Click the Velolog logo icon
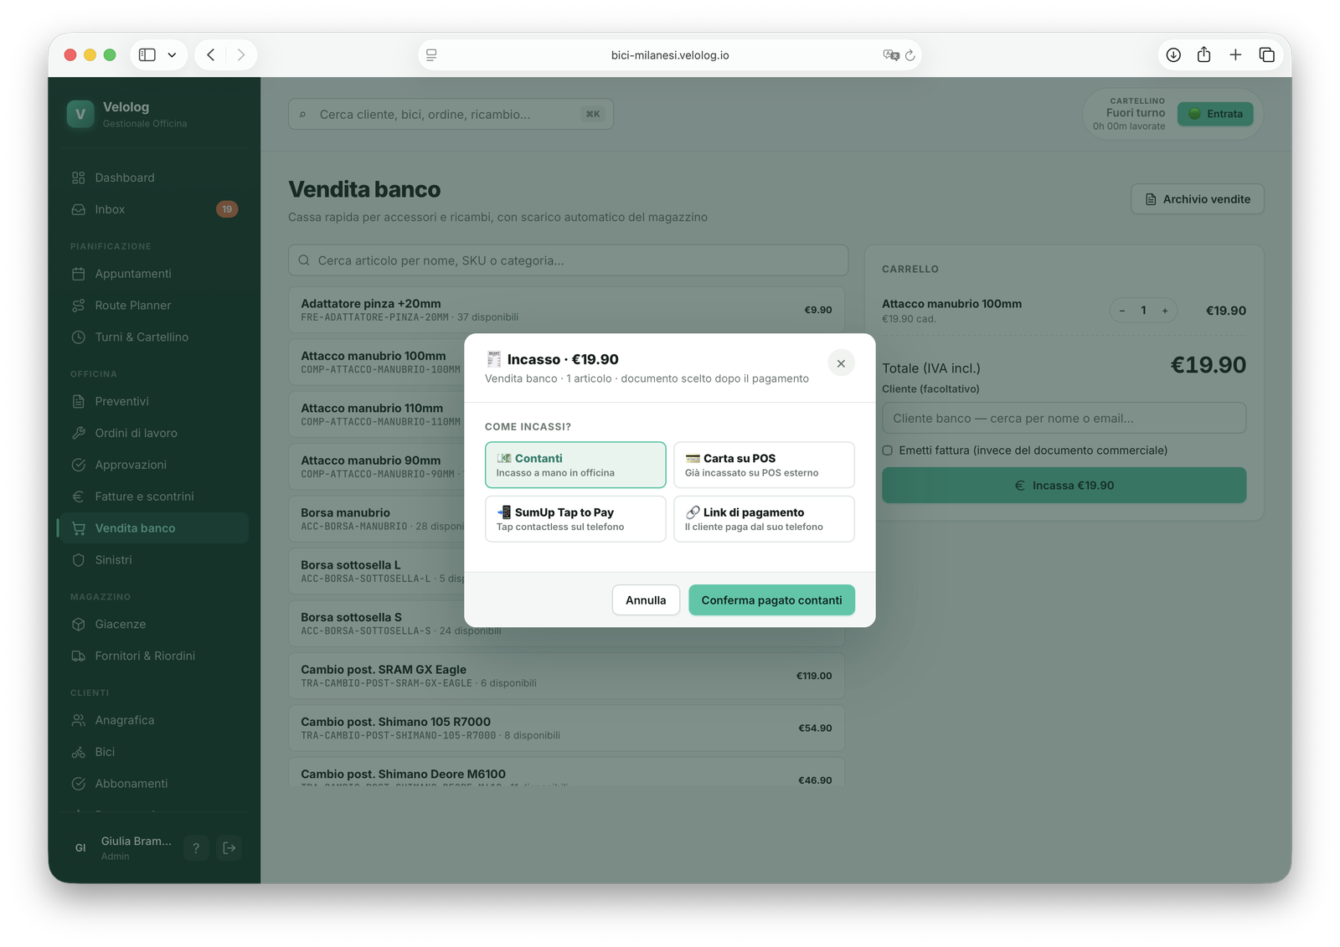Screen dimensions: 1340x947 [80, 114]
